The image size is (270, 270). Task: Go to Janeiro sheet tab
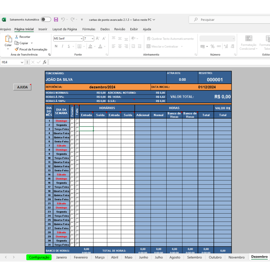point(61,257)
